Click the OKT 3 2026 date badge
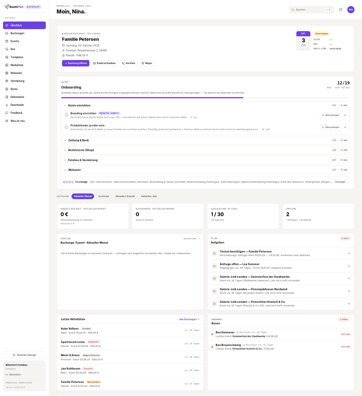 coord(303,41)
